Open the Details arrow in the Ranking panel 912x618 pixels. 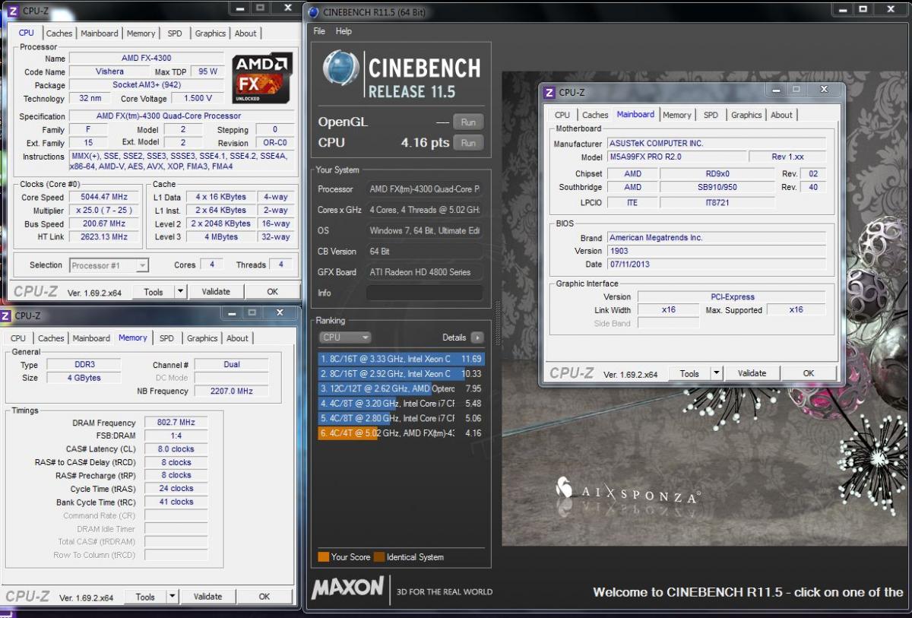click(477, 338)
